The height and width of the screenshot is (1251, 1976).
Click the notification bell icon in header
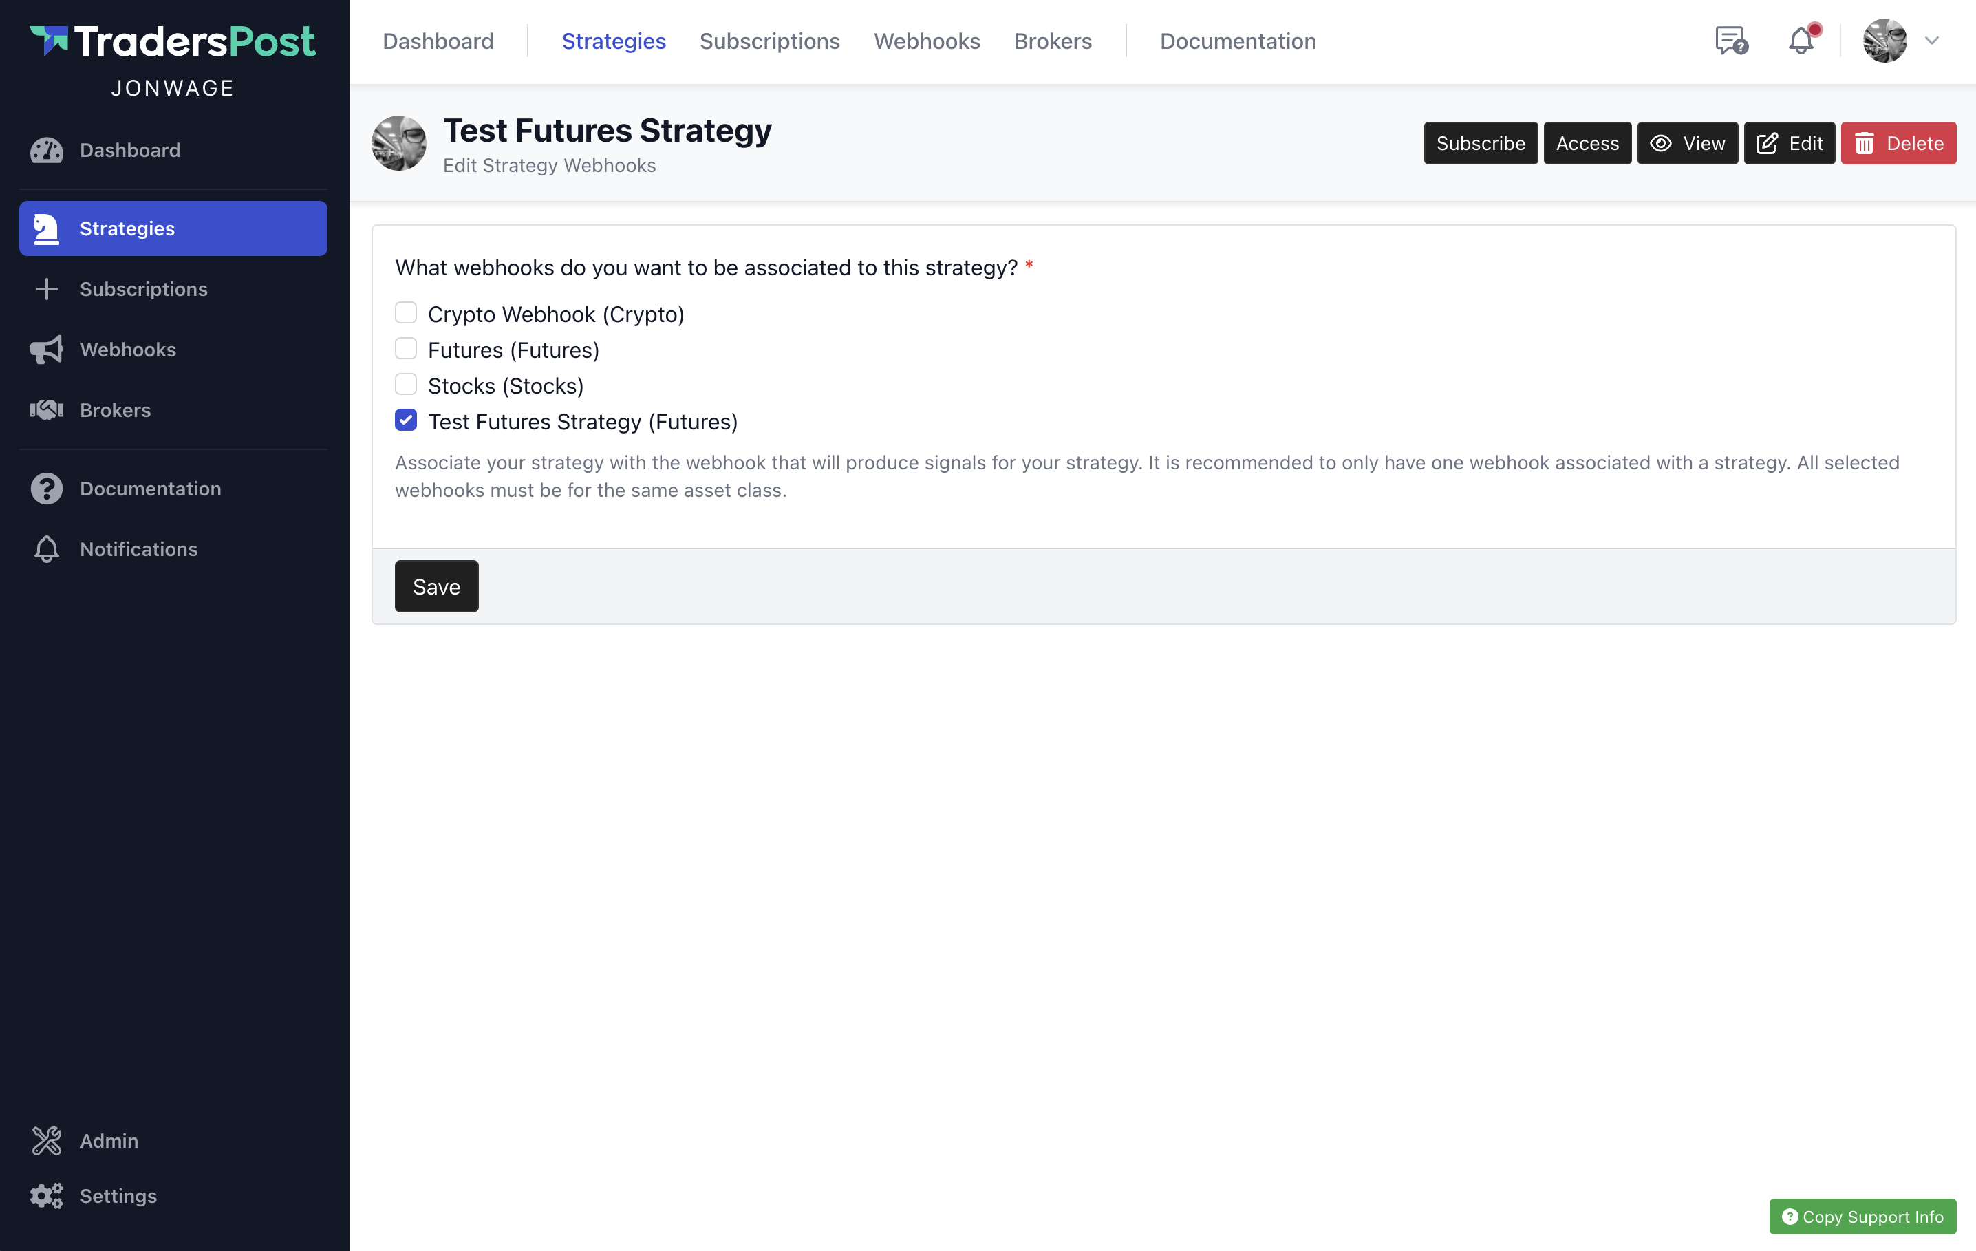(1801, 41)
